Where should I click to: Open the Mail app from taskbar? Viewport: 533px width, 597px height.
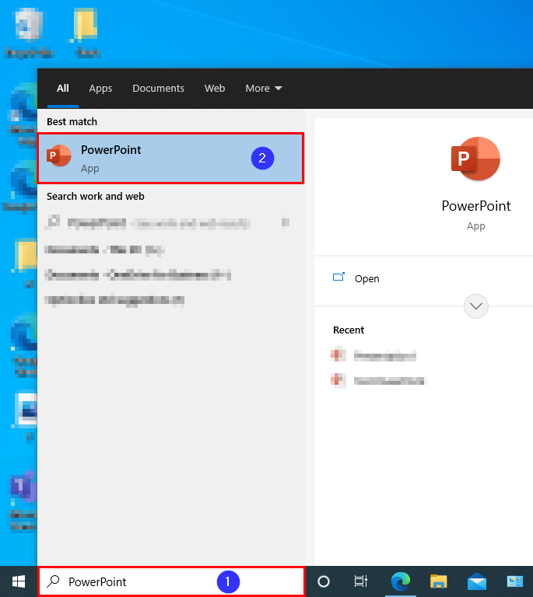477,581
